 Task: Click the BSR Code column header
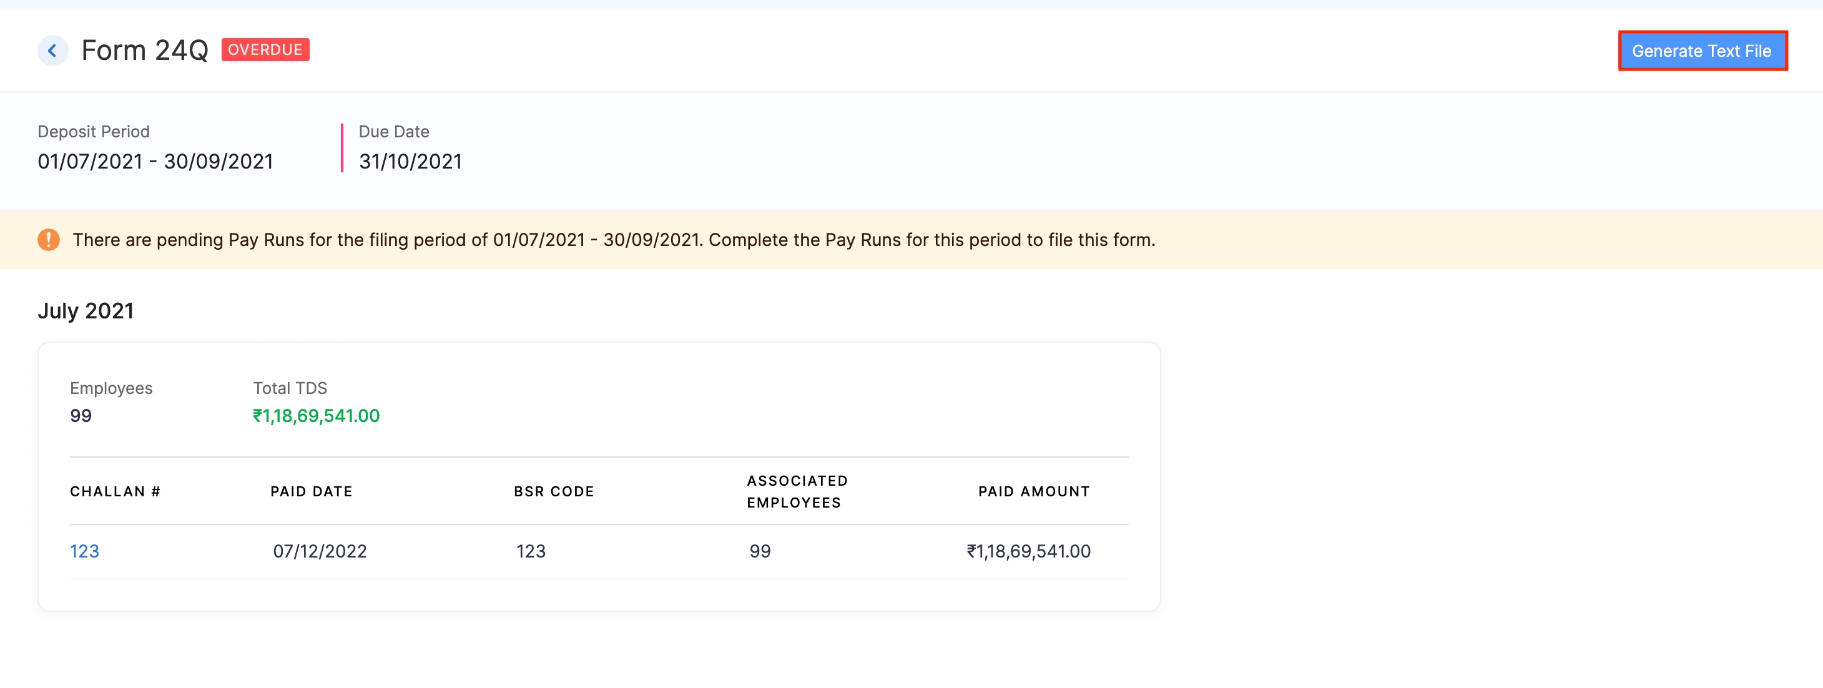[553, 491]
